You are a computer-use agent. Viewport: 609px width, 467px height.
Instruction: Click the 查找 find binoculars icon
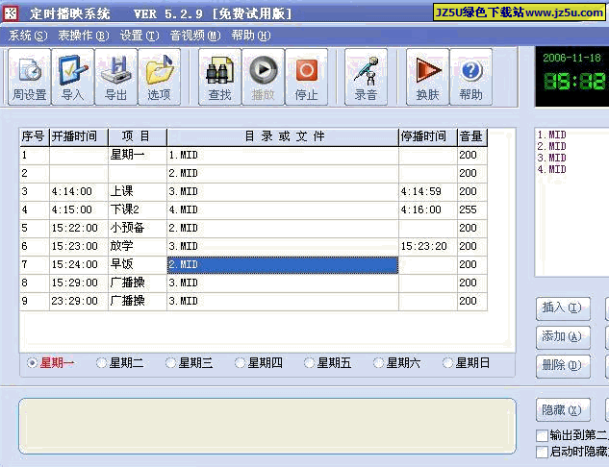point(219,77)
